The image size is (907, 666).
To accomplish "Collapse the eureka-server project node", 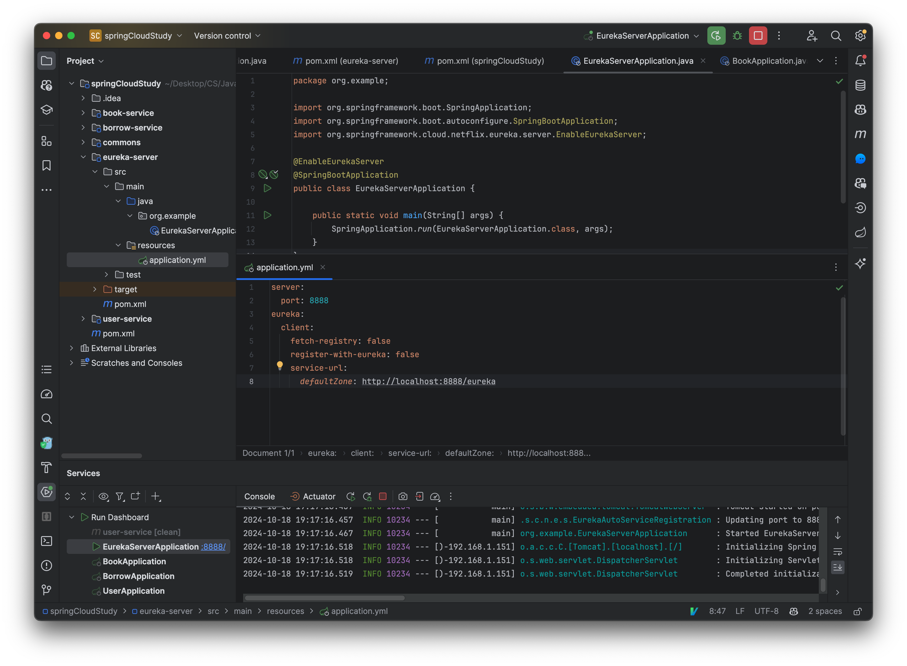I will [x=83, y=157].
